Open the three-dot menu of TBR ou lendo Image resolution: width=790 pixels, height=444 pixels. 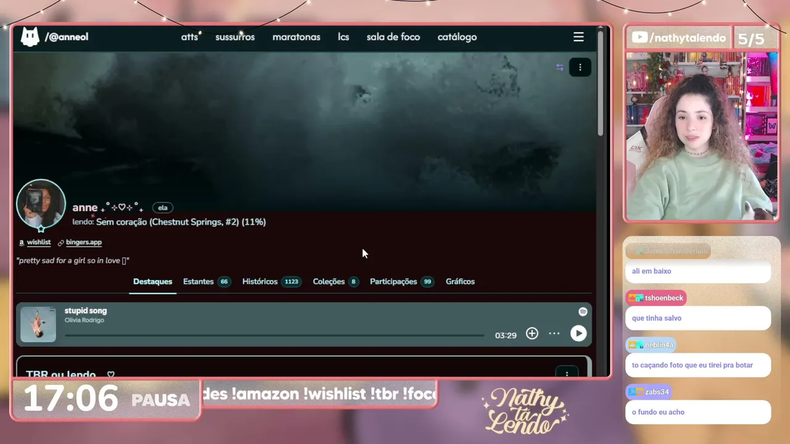click(x=567, y=372)
